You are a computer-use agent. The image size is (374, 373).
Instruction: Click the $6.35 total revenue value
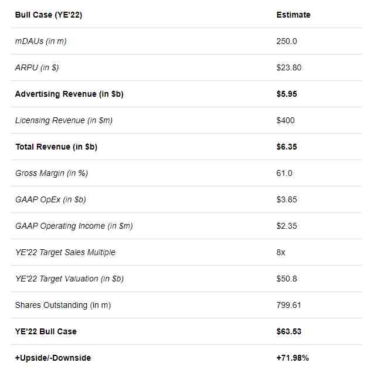click(x=287, y=147)
